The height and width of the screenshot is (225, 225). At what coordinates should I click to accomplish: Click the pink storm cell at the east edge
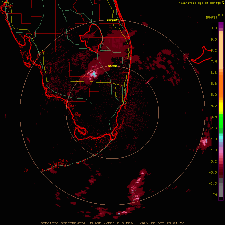[x=204, y=142]
